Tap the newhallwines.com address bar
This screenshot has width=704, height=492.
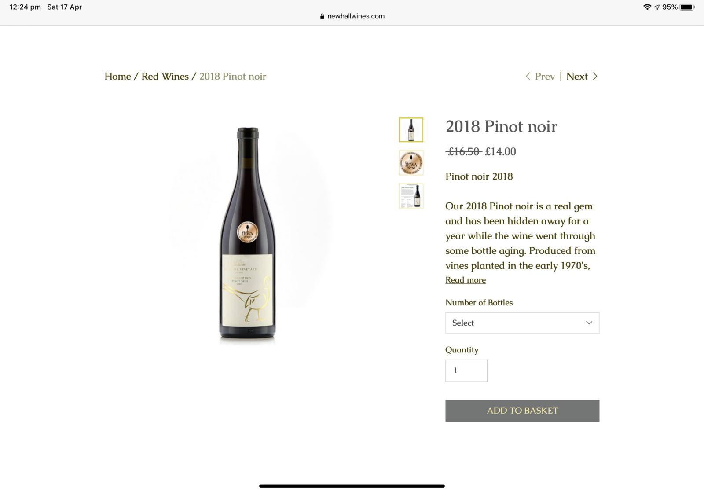(x=356, y=16)
